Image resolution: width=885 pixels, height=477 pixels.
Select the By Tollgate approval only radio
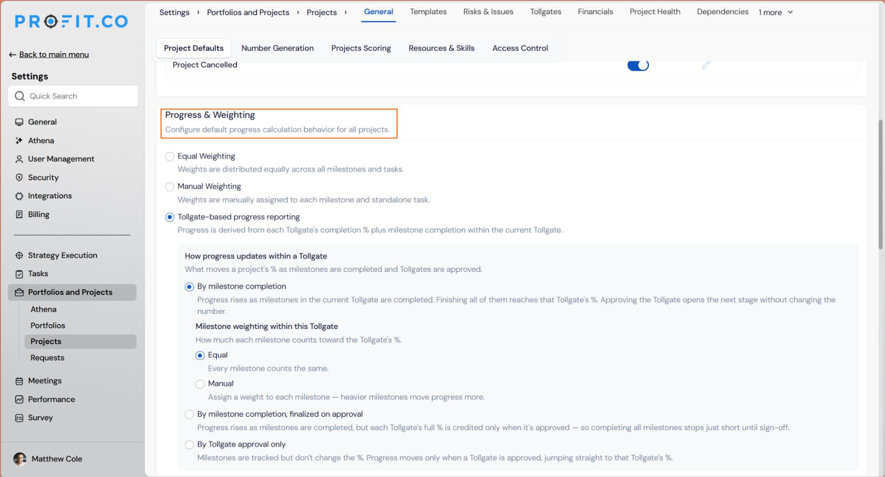pyautogui.click(x=189, y=445)
